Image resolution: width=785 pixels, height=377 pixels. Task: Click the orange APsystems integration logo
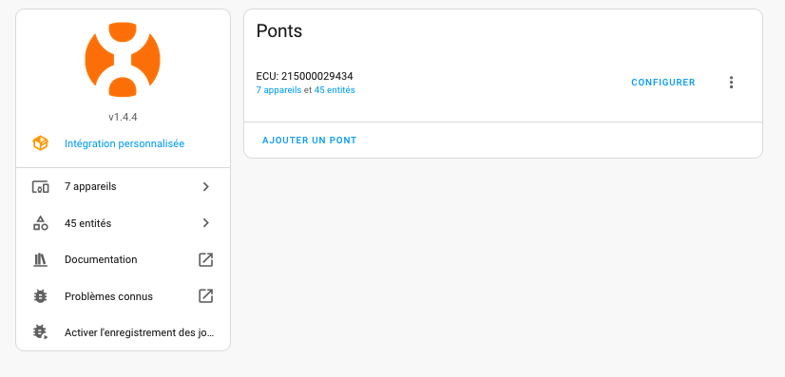tap(123, 60)
